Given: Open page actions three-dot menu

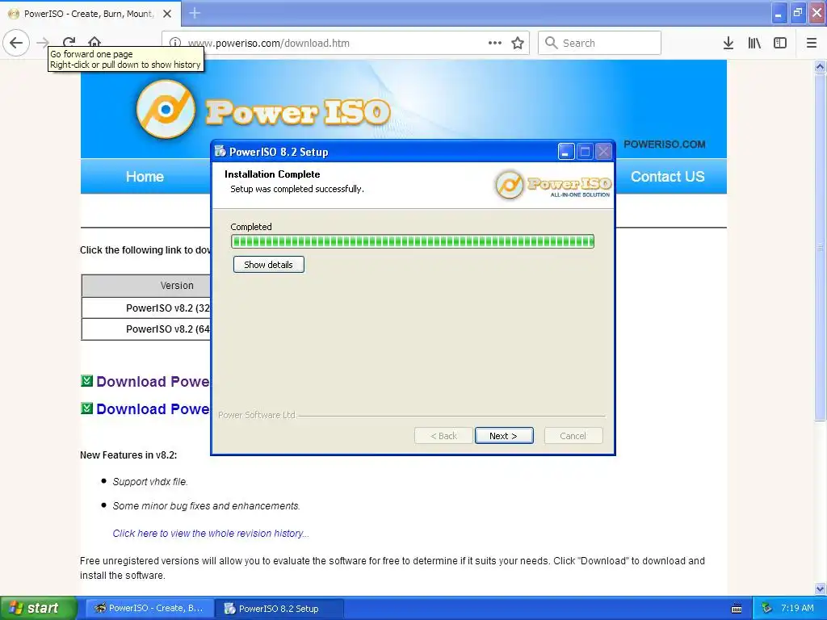Looking at the screenshot, I should (495, 43).
